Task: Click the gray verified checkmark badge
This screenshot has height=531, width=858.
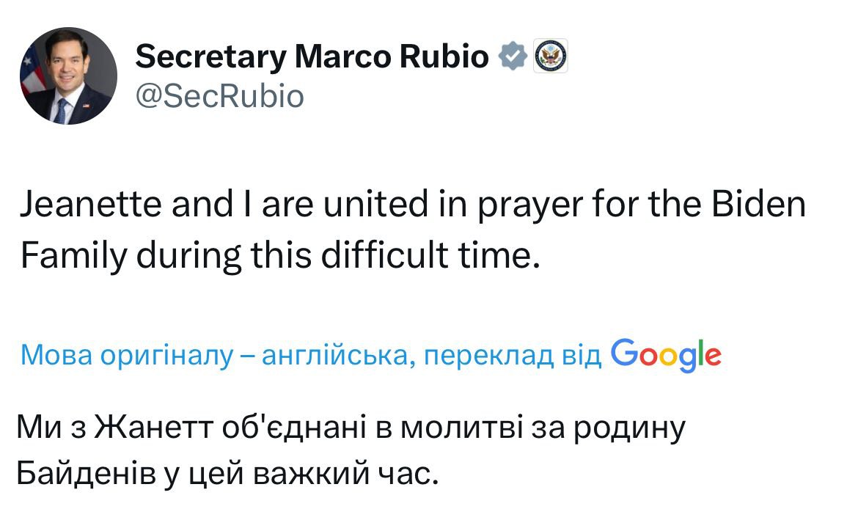Action: (x=513, y=56)
